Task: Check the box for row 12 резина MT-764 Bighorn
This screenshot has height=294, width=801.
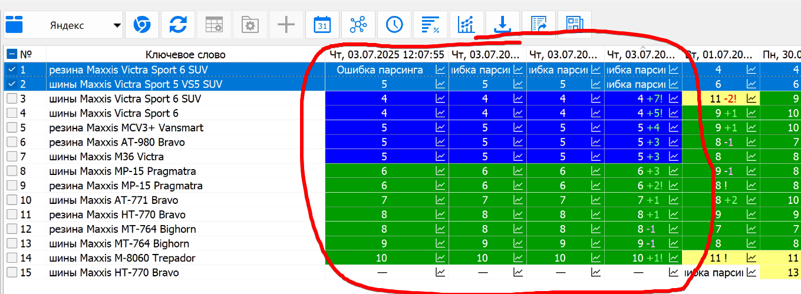Action: pyautogui.click(x=12, y=229)
